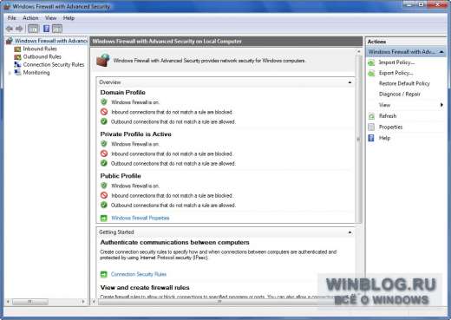Screen dimensions: 451x320
Task: Select Outbound Rules in the tree
Action: point(42,57)
